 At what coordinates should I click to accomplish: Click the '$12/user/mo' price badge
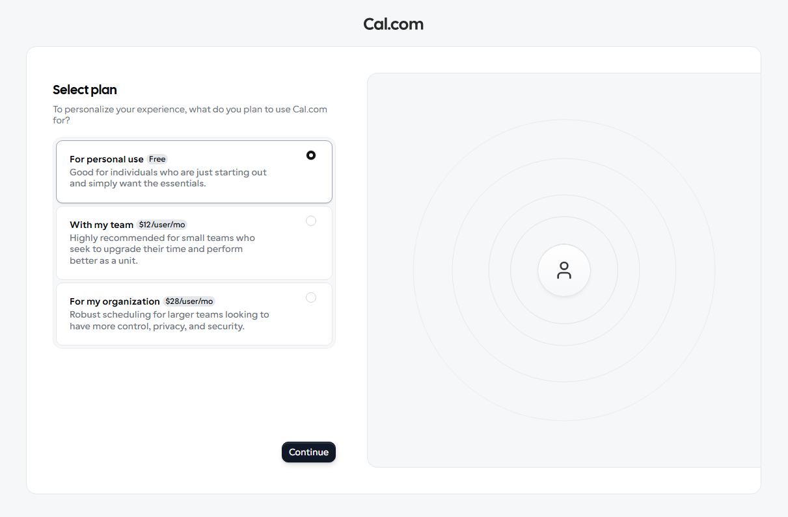click(161, 224)
